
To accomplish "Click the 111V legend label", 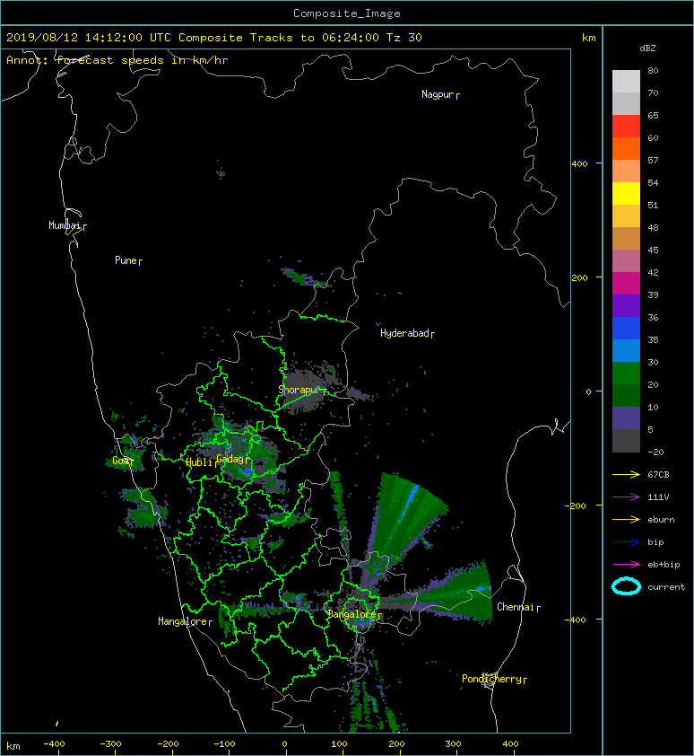I will pyautogui.click(x=658, y=497).
